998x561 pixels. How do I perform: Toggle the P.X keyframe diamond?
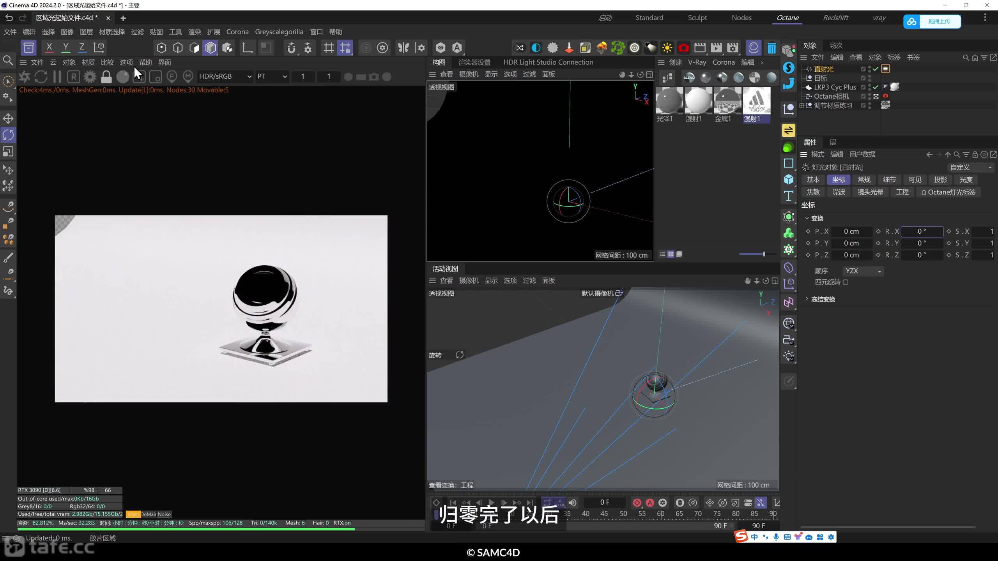pyautogui.click(x=808, y=231)
